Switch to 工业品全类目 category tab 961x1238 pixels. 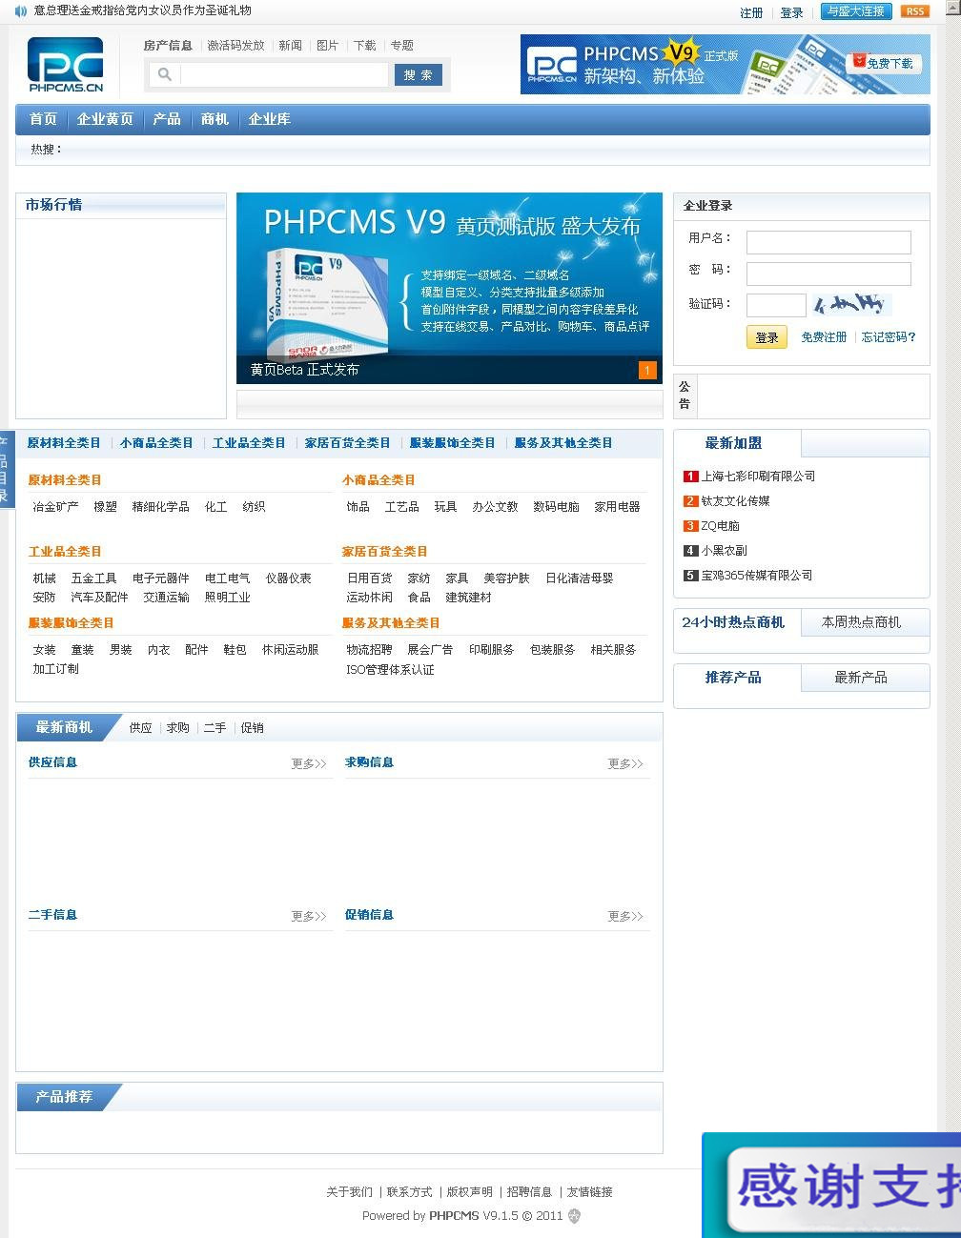pos(249,443)
